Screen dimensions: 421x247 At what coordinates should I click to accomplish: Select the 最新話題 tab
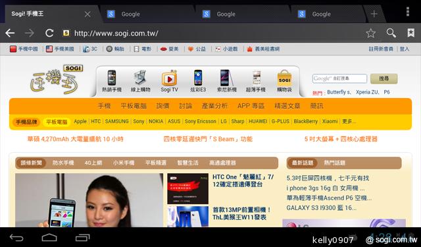click(303, 163)
